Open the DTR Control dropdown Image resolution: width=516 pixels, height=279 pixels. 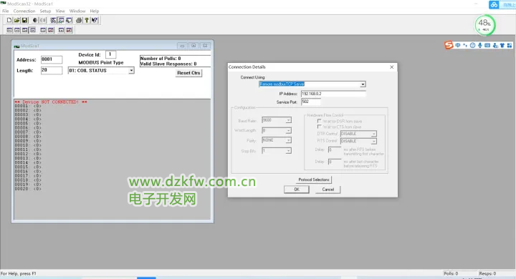[x=374, y=134]
